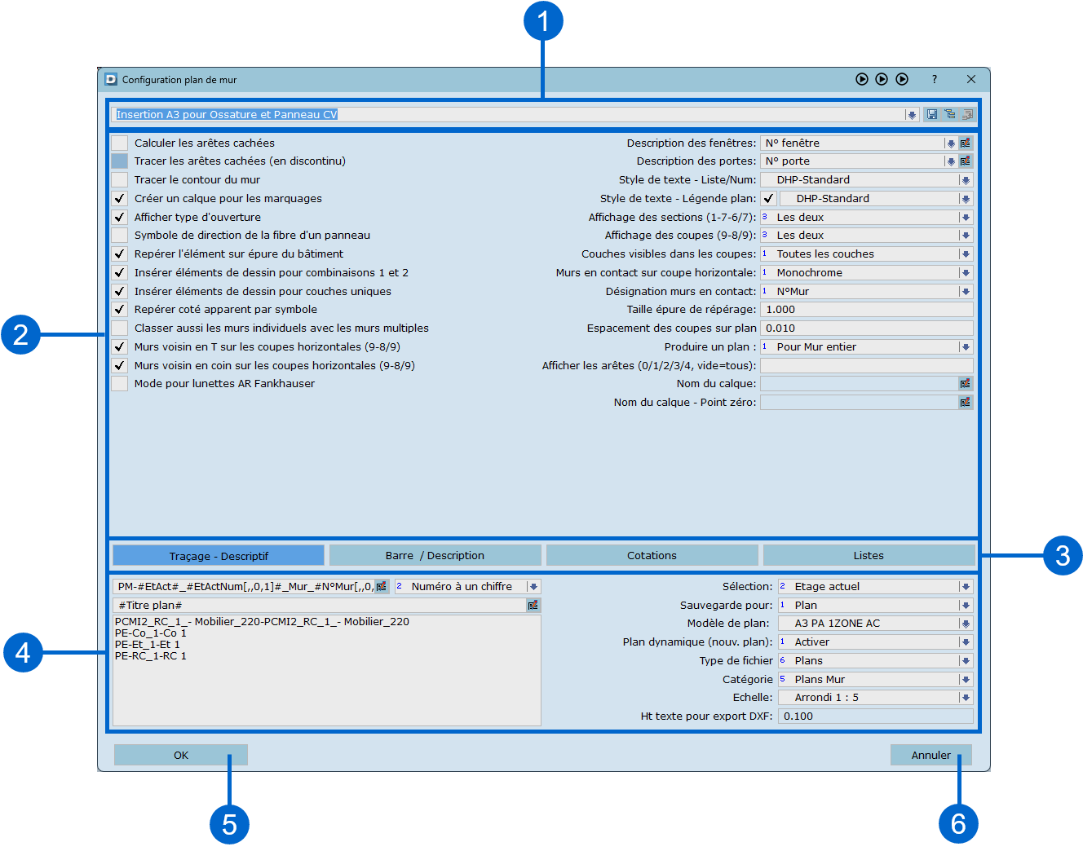Click the first play icon in title bar
The width and height of the screenshot is (1083, 851).
click(862, 79)
